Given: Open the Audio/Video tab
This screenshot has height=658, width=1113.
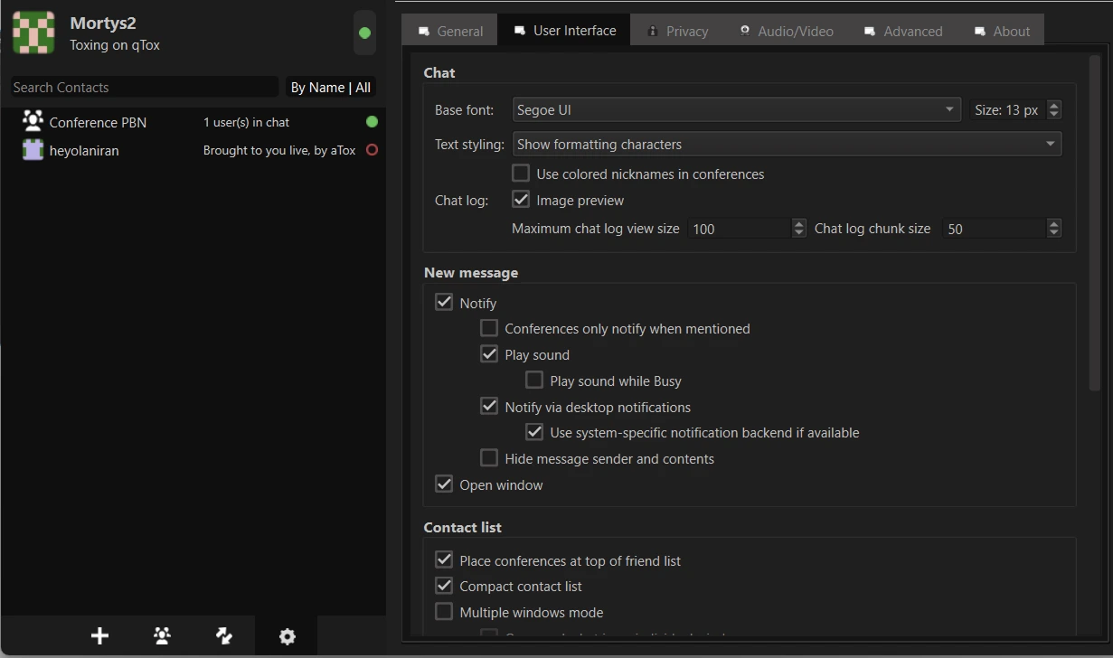Looking at the screenshot, I should [786, 31].
